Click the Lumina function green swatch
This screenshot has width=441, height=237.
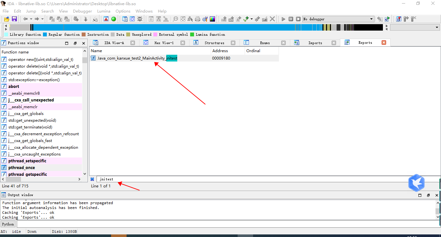[192, 34]
